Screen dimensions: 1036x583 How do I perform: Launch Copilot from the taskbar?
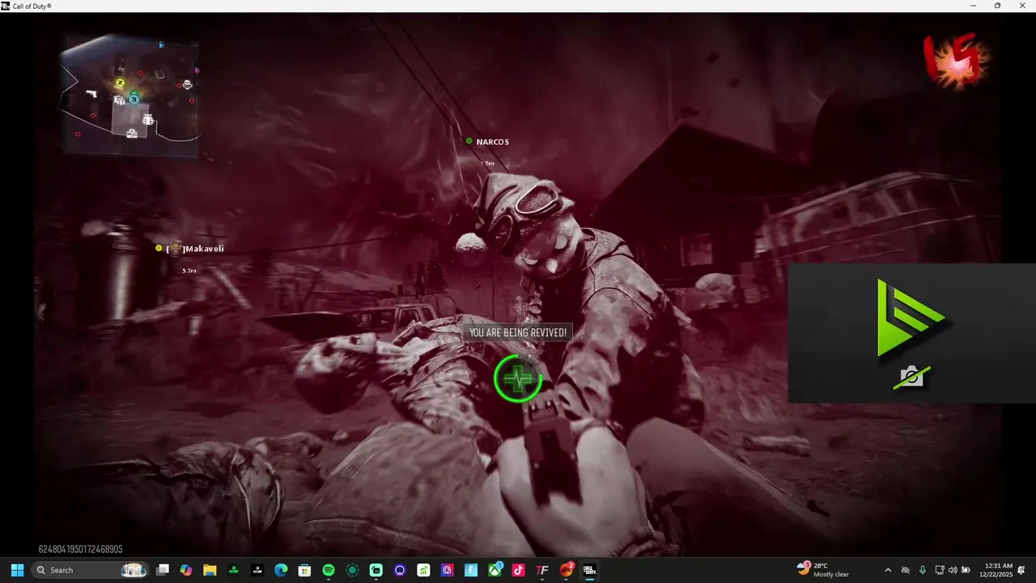pos(186,570)
